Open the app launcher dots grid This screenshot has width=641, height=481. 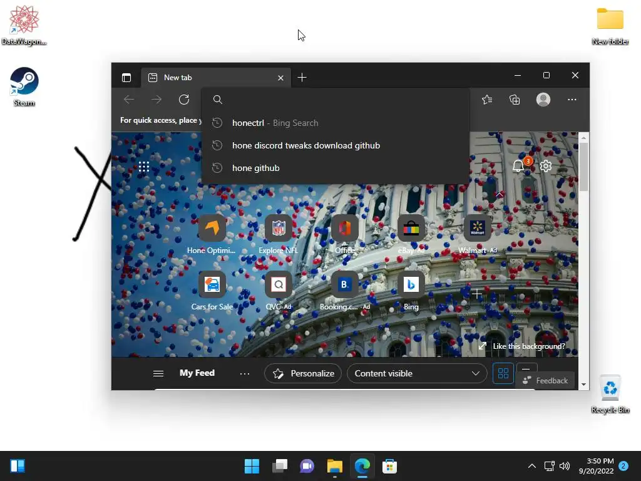pos(143,167)
